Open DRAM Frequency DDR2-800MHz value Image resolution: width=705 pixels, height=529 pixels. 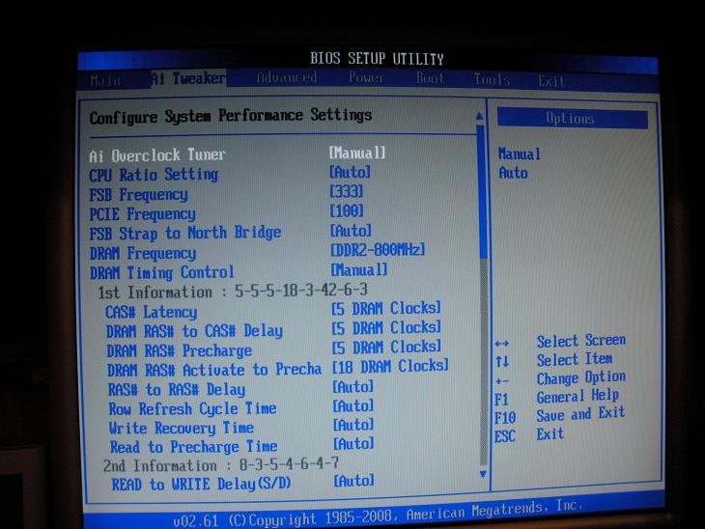pyautogui.click(x=378, y=250)
